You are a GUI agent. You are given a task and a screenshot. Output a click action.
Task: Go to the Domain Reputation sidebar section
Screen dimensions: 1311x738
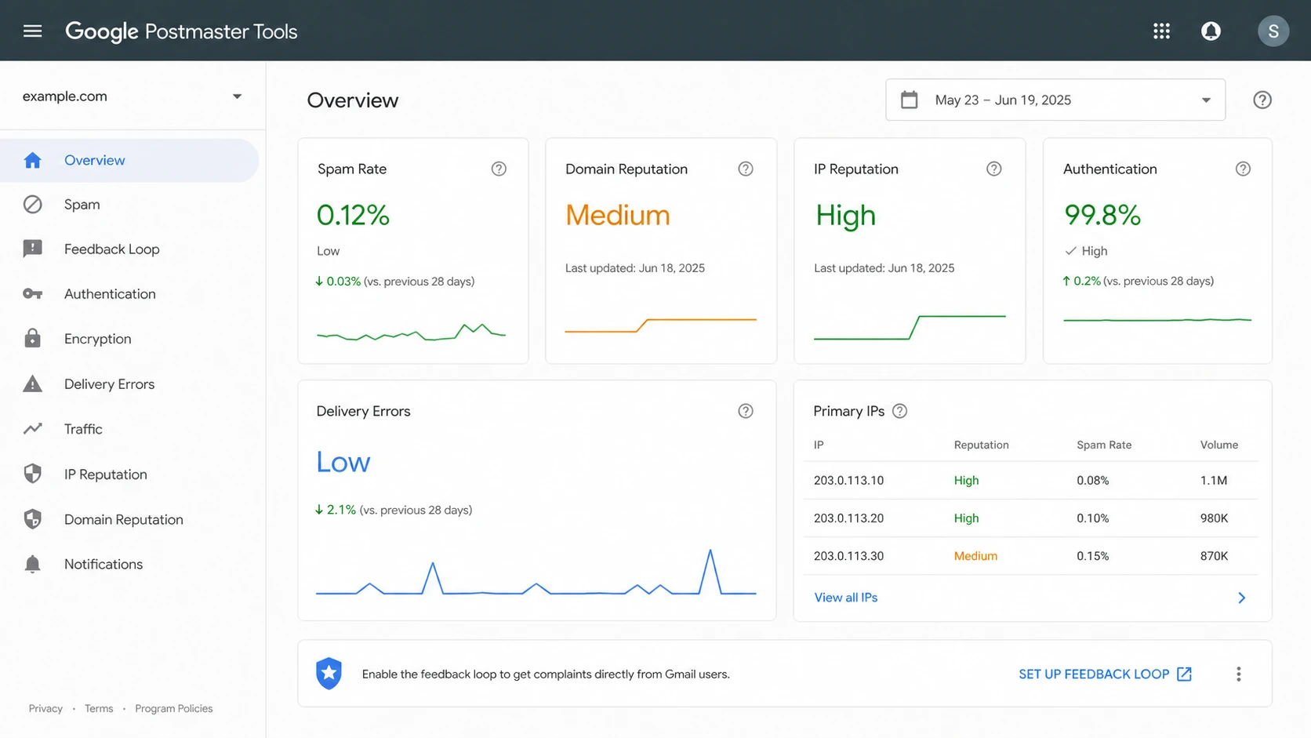(x=129, y=519)
